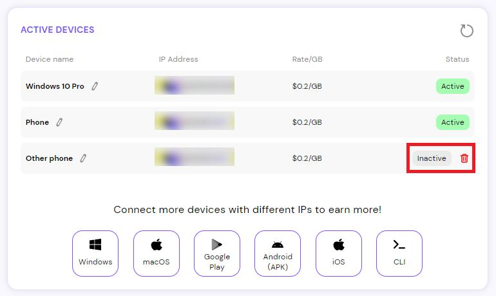Select the iOS download button
Image resolution: width=496 pixels, height=296 pixels.
click(x=338, y=254)
